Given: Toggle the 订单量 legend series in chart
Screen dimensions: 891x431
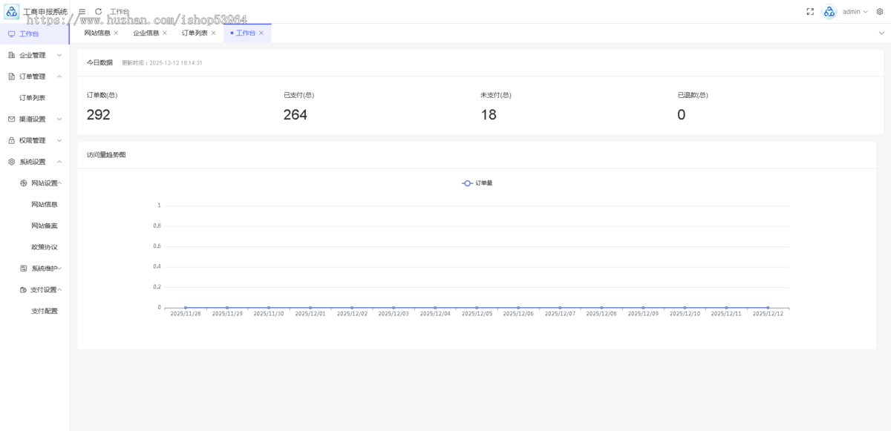Looking at the screenshot, I should point(477,183).
